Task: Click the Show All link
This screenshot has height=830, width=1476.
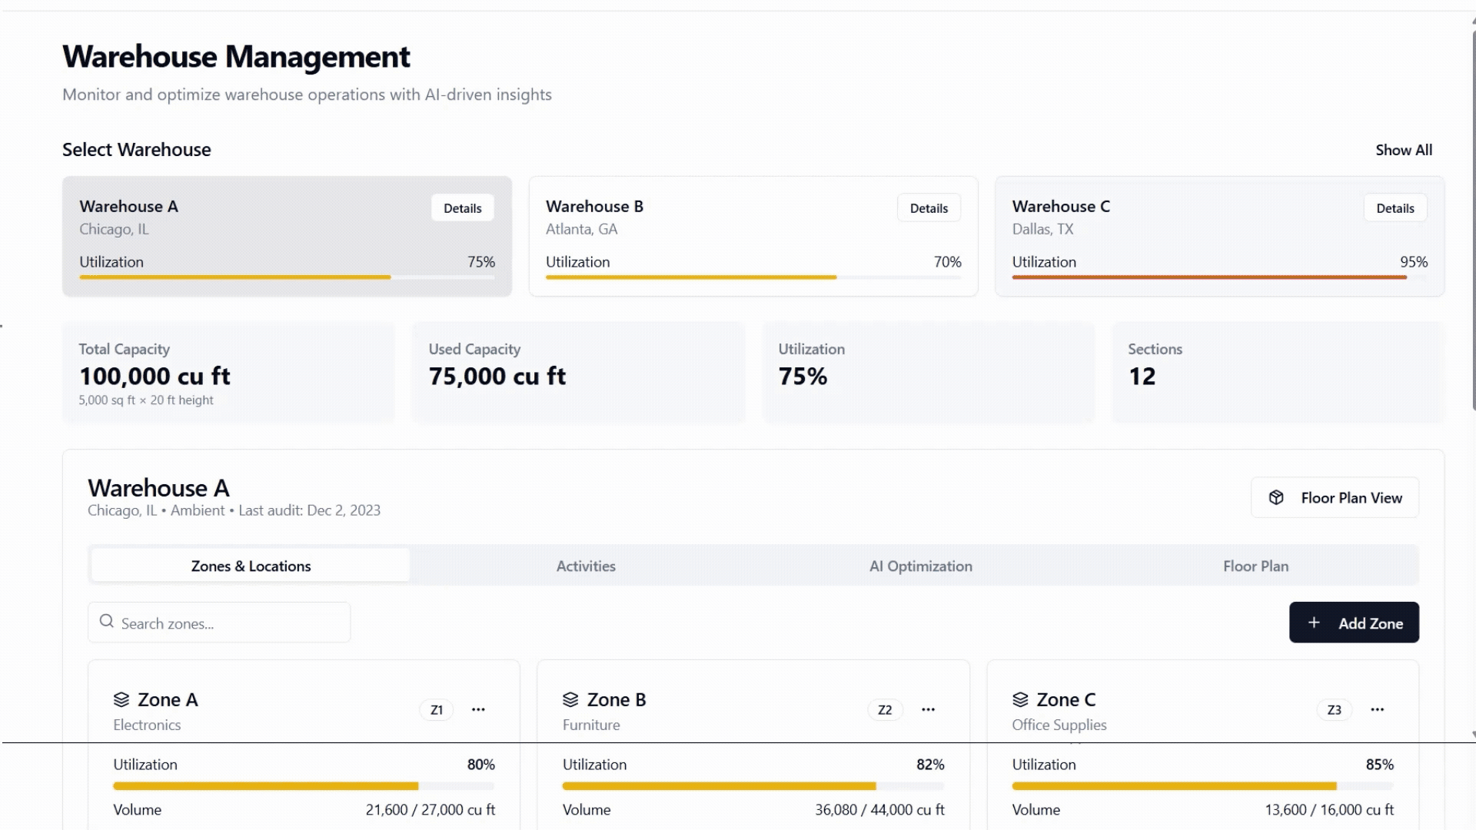Action: [x=1404, y=150]
